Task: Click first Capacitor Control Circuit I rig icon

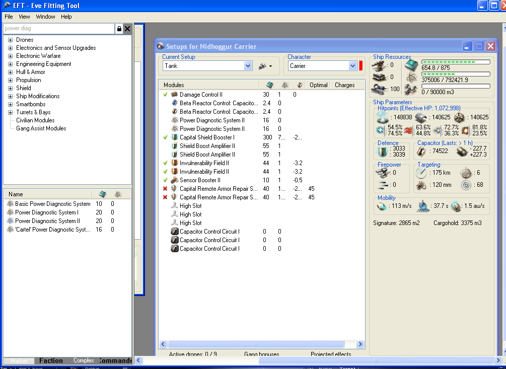Action: click(174, 232)
